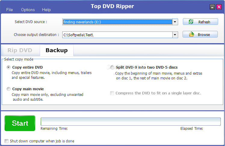Click the Select DVD source label

click(31, 22)
